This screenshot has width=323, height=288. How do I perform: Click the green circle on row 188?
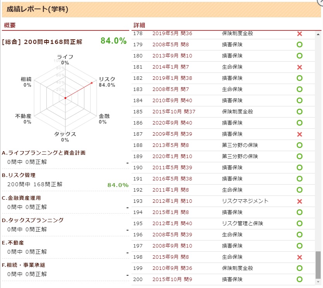(299, 145)
